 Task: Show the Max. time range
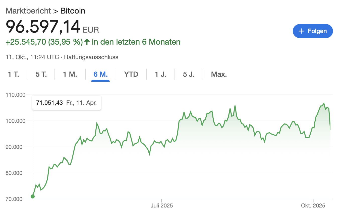(219, 74)
